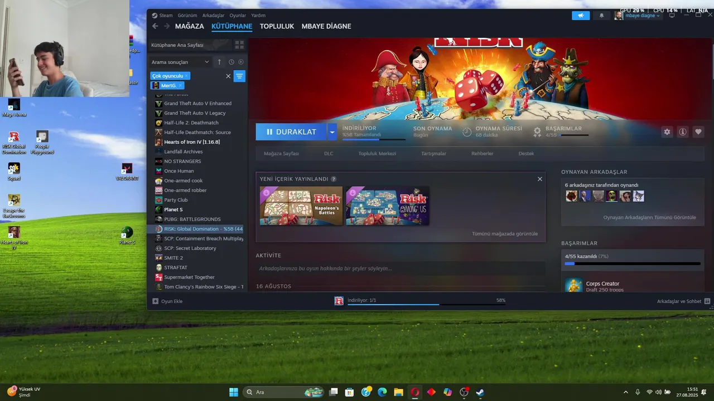Open game info icon

[682, 132]
